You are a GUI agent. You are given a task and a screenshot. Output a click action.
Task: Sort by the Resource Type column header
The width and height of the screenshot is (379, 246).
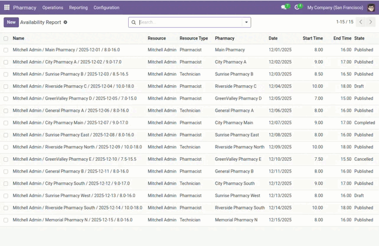pyautogui.click(x=194, y=38)
